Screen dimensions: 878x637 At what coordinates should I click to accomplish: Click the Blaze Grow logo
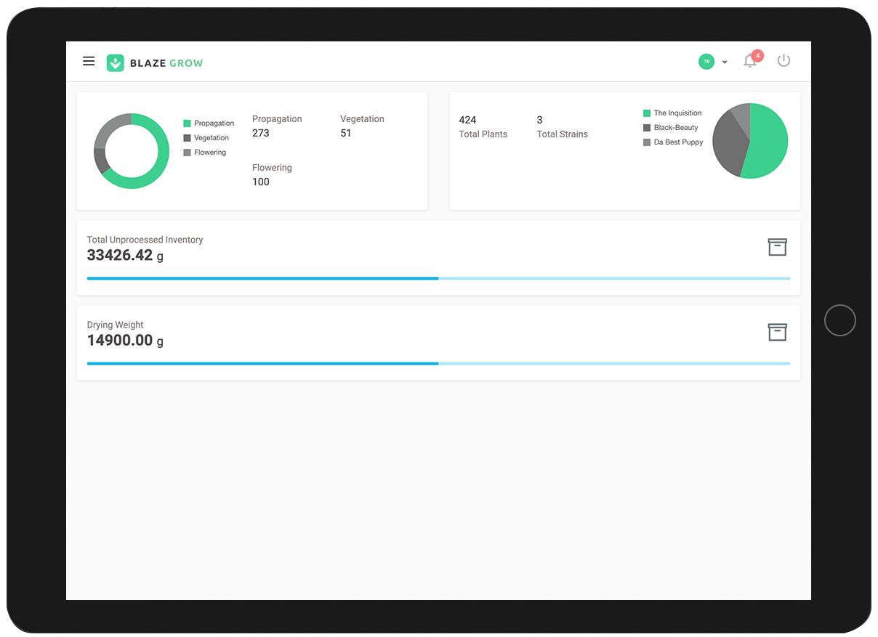(x=155, y=63)
